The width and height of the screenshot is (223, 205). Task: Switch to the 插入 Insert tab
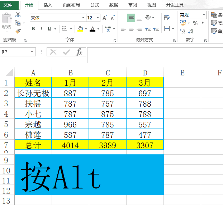pos(48,5)
